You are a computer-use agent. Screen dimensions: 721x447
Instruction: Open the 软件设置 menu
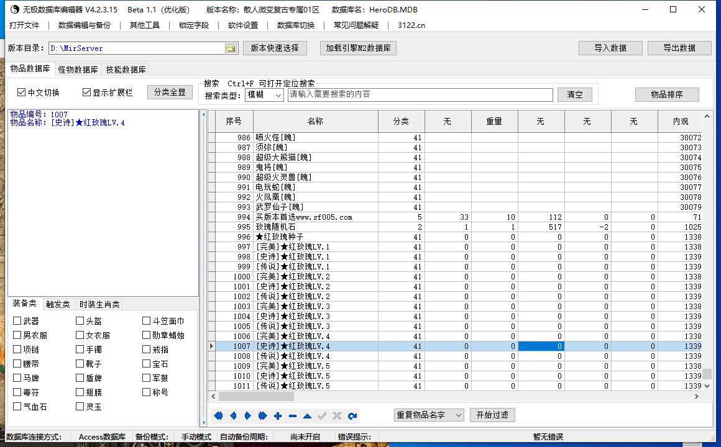click(x=243, y=25)
